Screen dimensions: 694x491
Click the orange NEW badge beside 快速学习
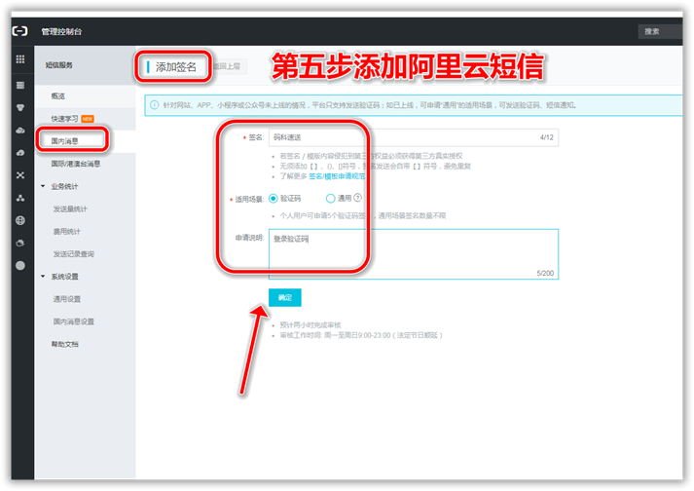click(x=88, y=119)
